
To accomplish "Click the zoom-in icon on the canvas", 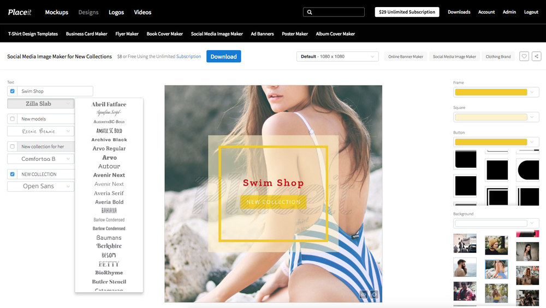I will coord(375,294).
